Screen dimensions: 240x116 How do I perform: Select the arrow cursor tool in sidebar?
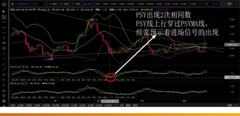pyautogui.click(x=4, y=12)
